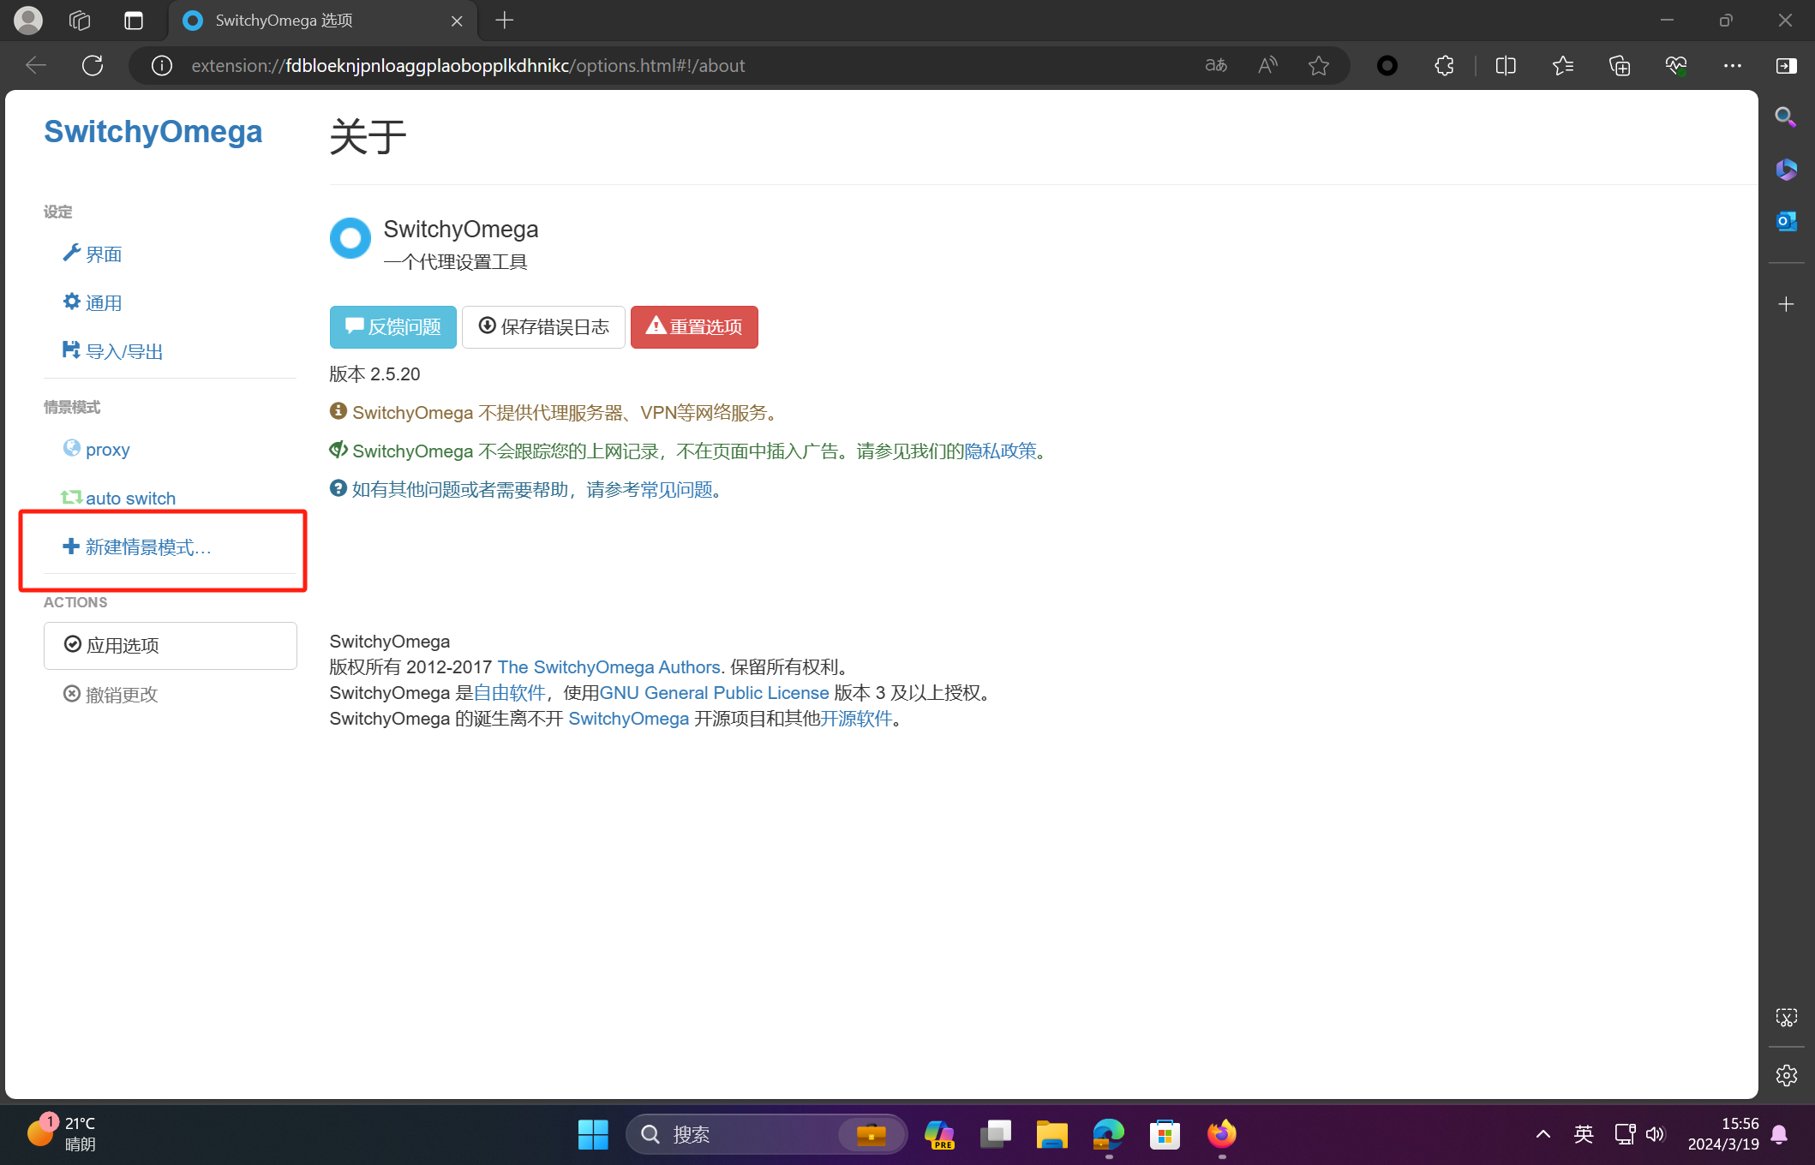Click the 反馈问题 feedback button
This screenshot has height=1165, width=1815.
pyautogui.click(x=392, y=326)
